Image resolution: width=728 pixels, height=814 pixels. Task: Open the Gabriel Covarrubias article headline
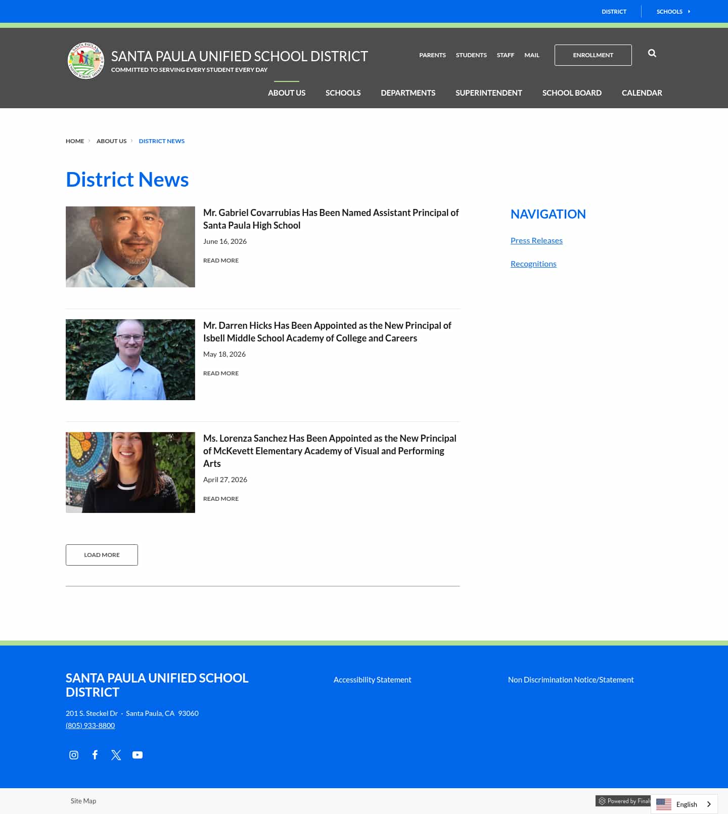click(331, 219)
